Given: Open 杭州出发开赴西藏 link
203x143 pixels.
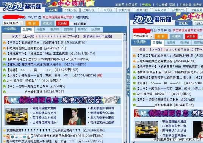Looking at the screenshot, I should (102, 122).
